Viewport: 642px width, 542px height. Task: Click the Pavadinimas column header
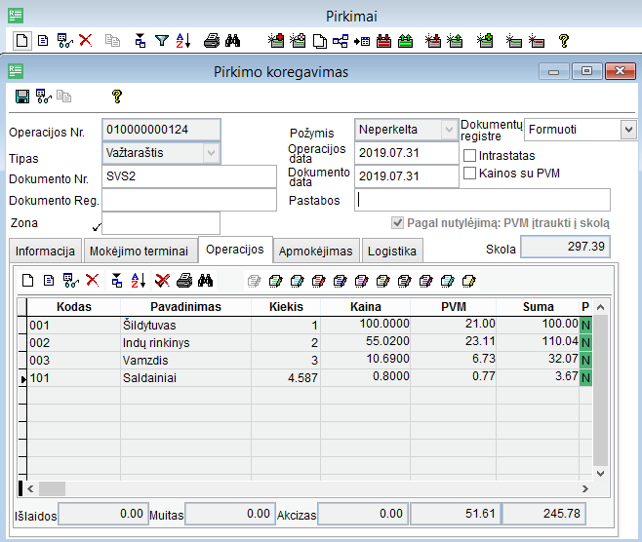185,307
